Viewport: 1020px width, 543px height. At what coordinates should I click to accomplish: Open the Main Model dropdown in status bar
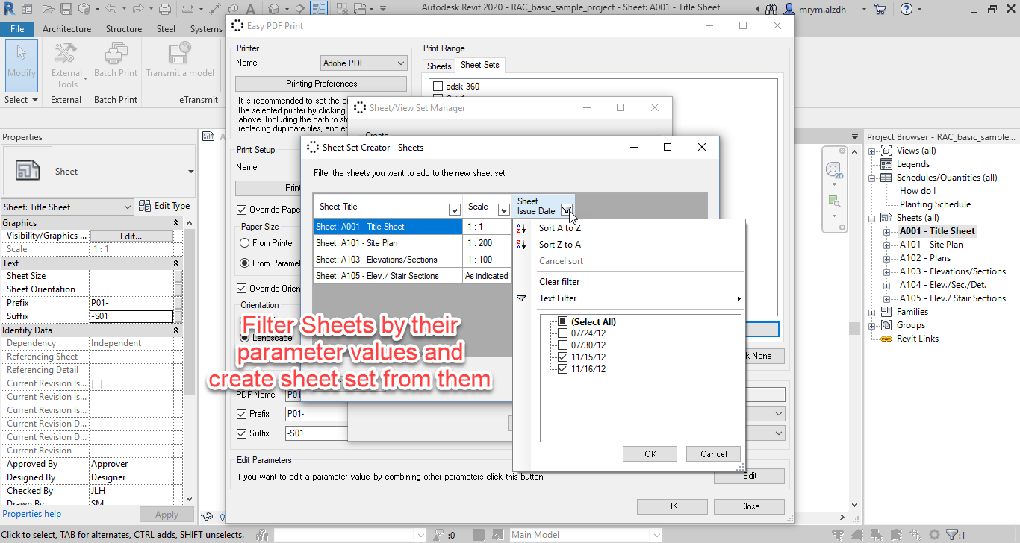585,535
